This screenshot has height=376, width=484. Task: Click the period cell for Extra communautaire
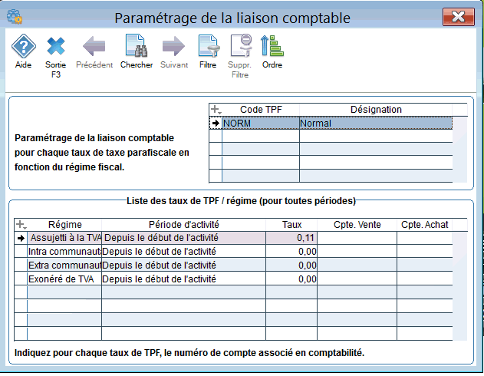(183, 266)
